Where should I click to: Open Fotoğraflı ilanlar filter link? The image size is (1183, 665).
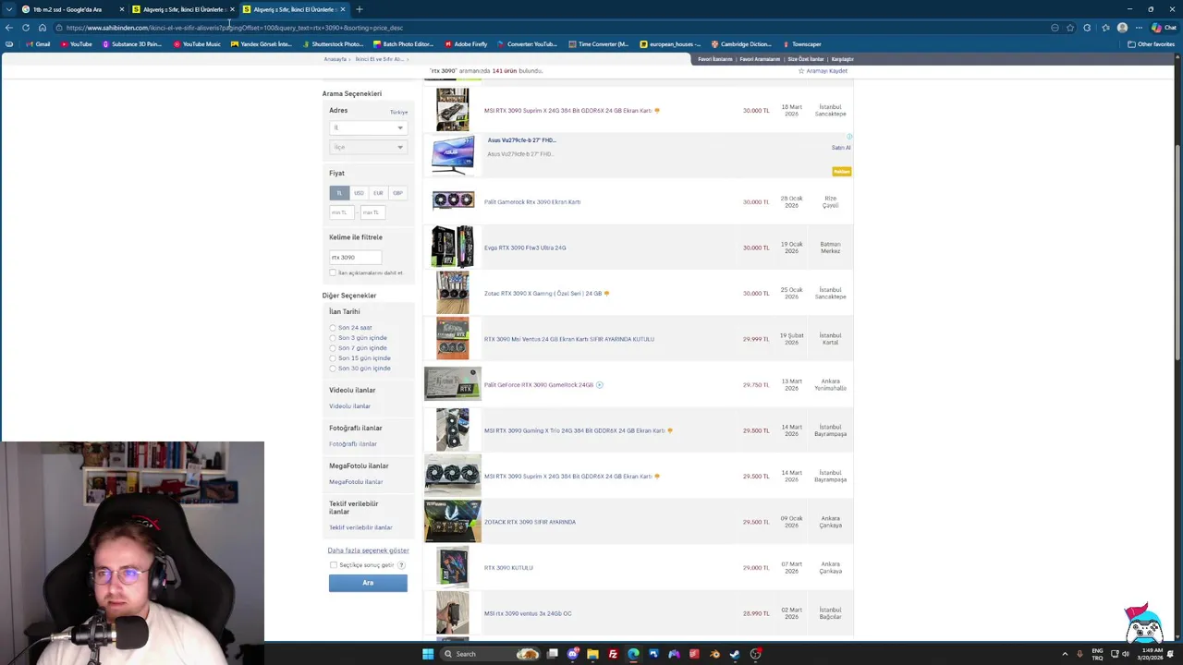click(x=353, y=444)
